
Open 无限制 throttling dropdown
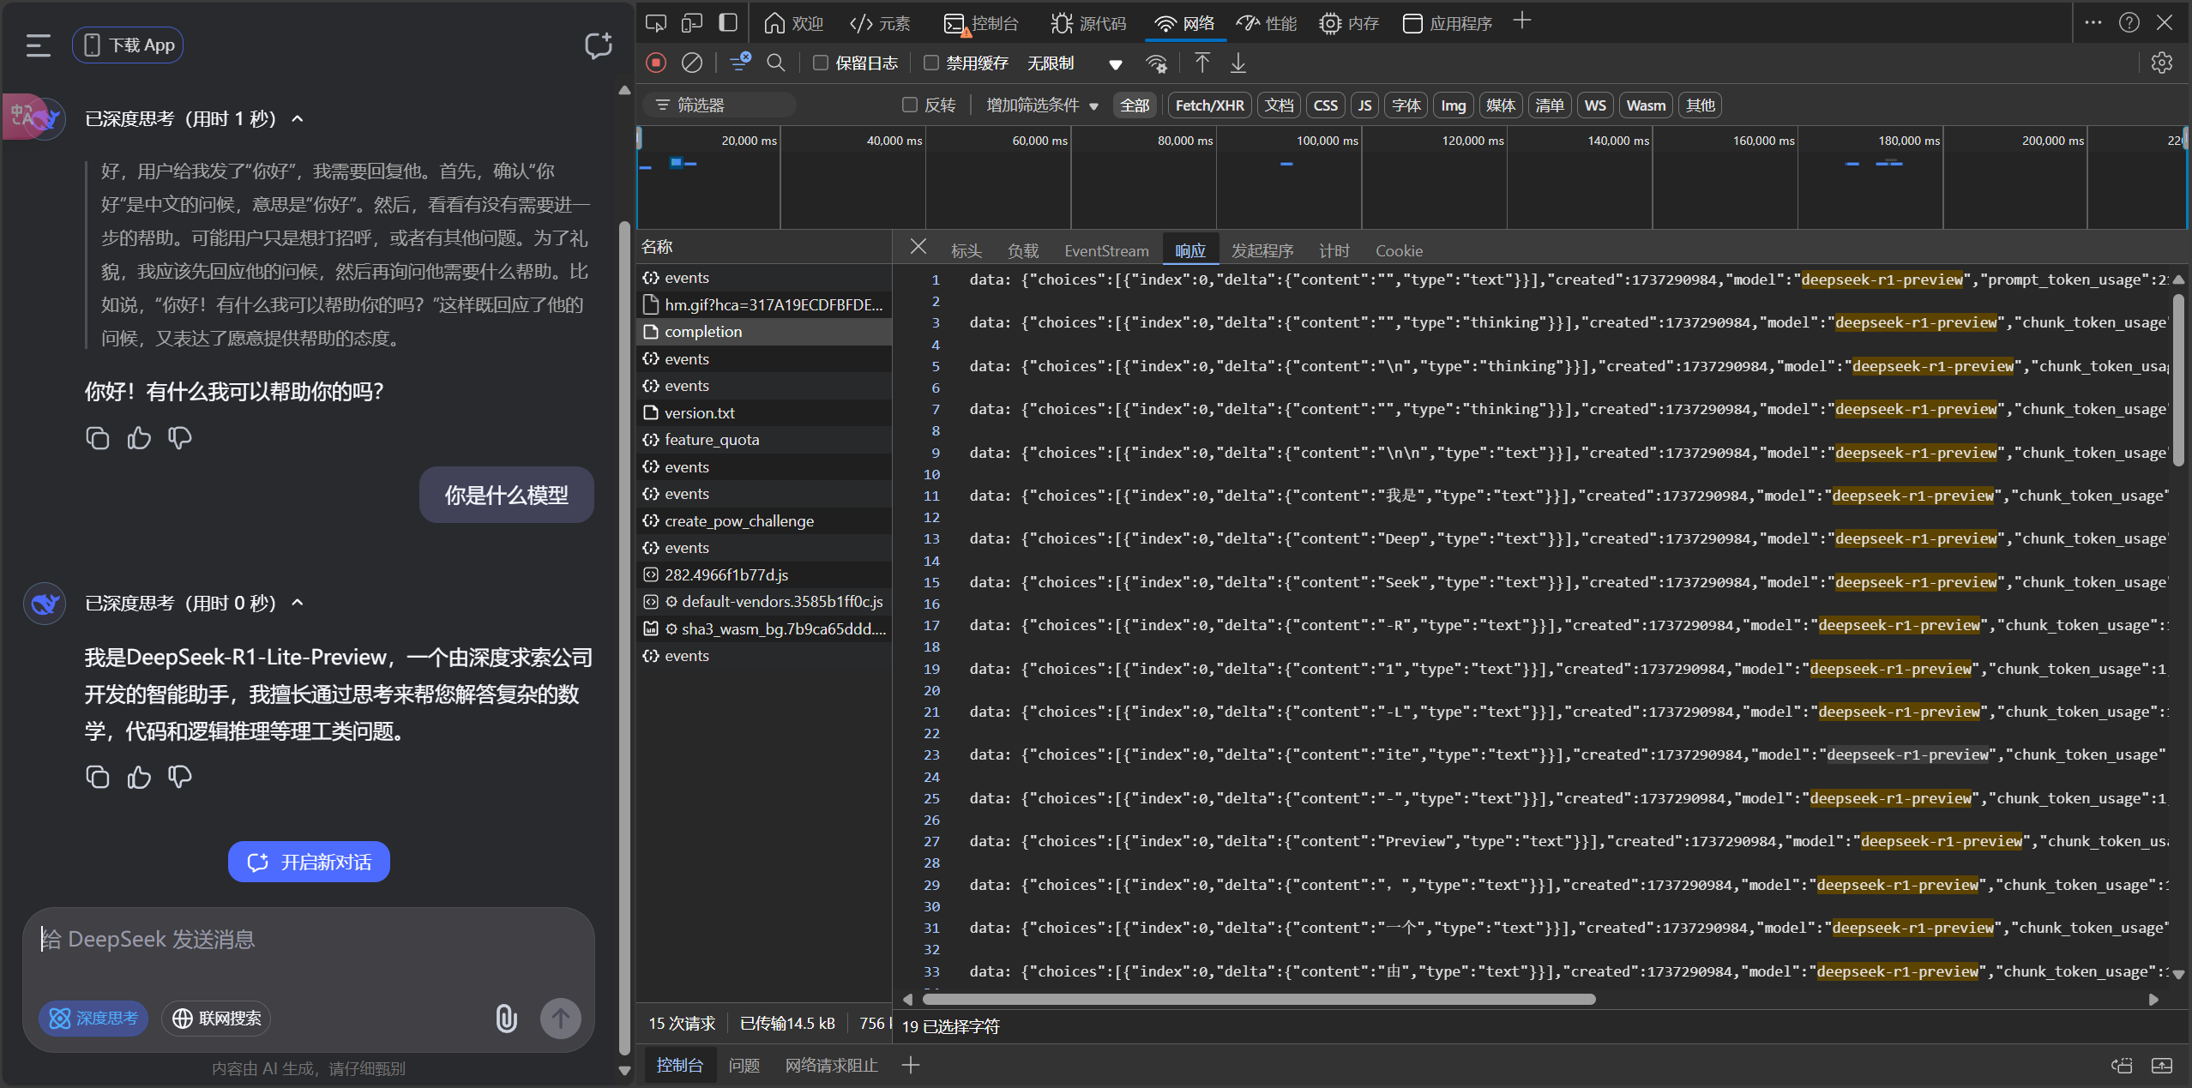(x=1075, y=63)
